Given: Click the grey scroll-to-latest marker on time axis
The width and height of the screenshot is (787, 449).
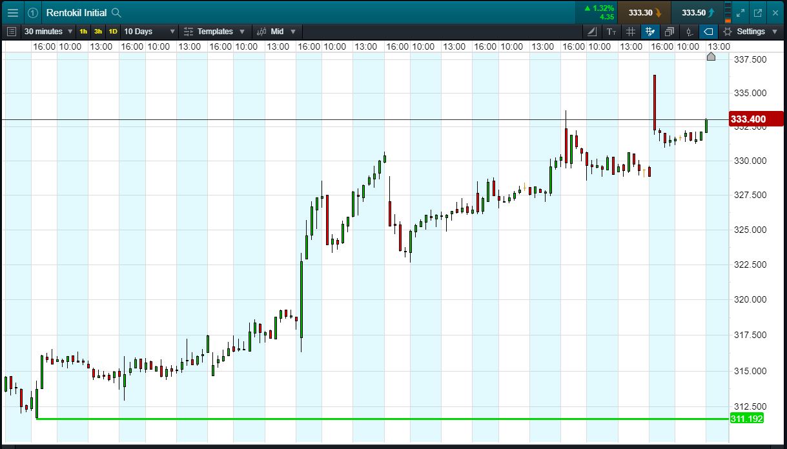Looking at the screenshot, I should pyautogui.click(x=711, y=57).
